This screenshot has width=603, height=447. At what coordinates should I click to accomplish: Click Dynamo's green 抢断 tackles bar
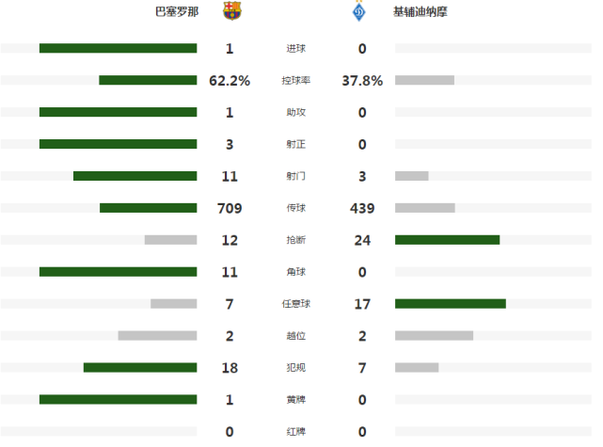tap(447, 240)
